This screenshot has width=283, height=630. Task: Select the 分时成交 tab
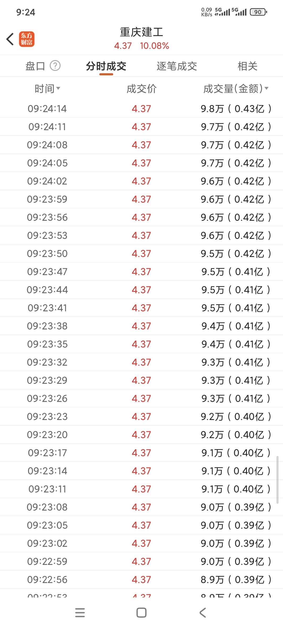click(x=106, y=66)
